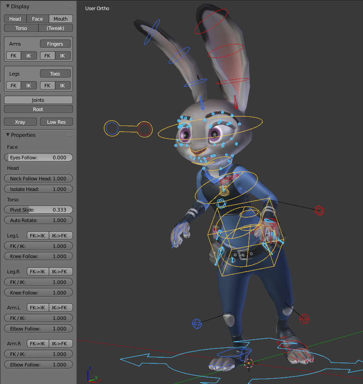Click the Leg.R Knee Follow slider
The width and height of the screenshot is (363, 384).
click(x=38, y=293)
